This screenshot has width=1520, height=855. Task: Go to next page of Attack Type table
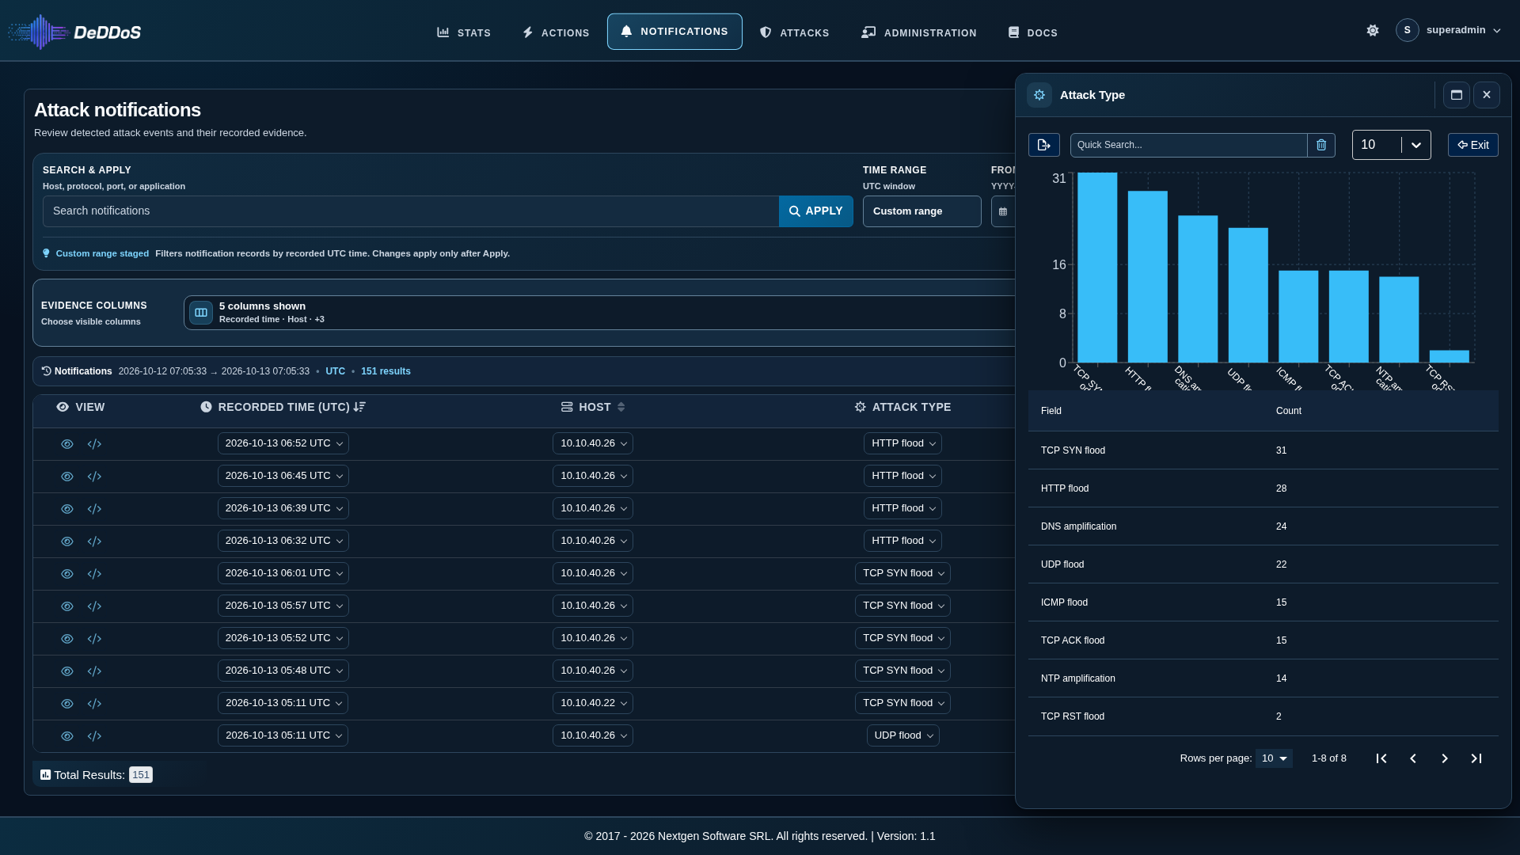click(1445, 758)
